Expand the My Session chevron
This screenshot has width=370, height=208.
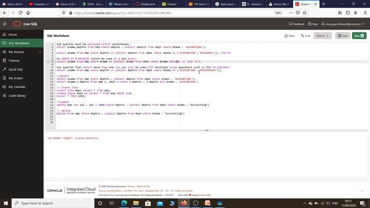[40, 52]
